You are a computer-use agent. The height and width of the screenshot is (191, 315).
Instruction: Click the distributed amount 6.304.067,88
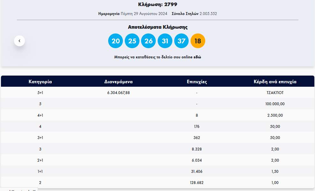(x=118, y=93)
